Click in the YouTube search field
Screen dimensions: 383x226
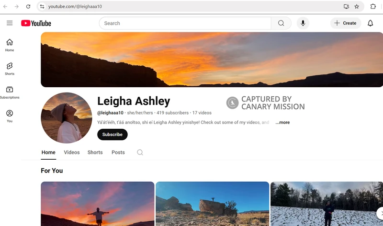coord(185,23)
